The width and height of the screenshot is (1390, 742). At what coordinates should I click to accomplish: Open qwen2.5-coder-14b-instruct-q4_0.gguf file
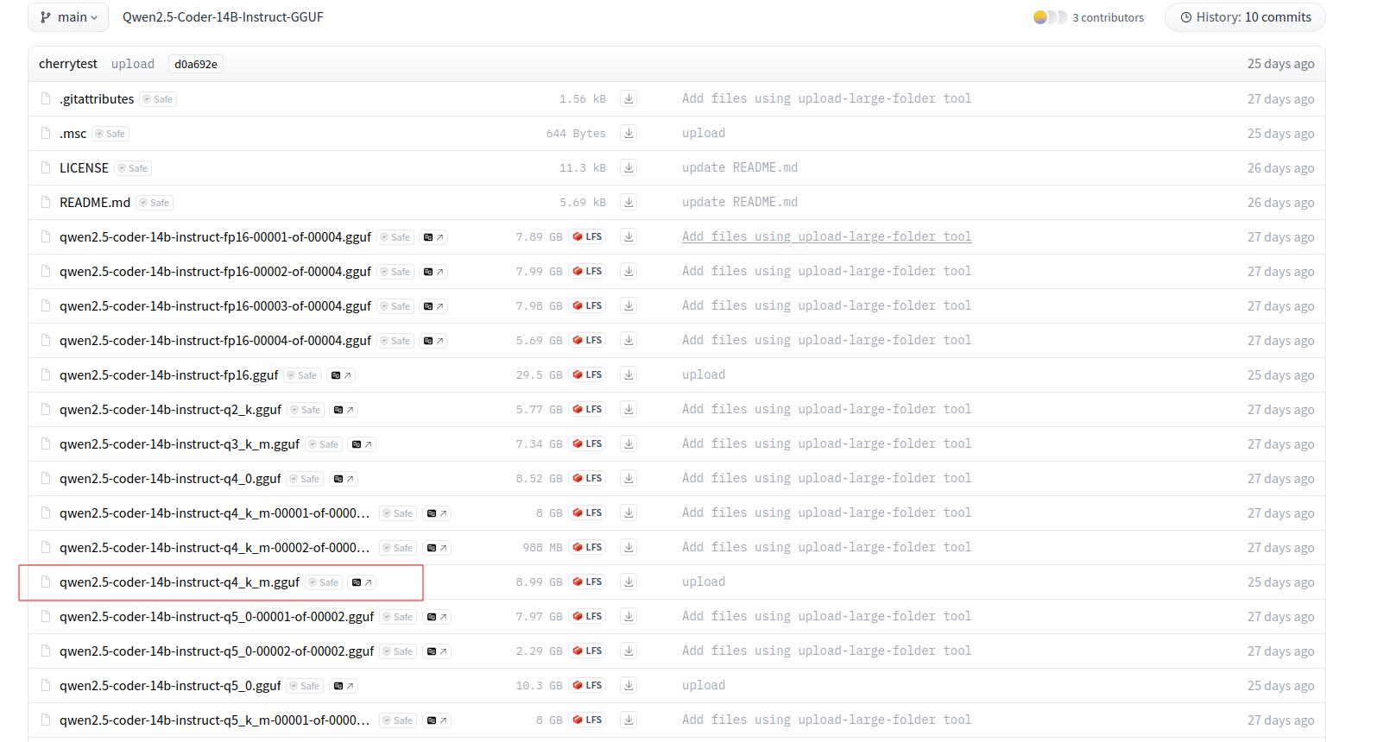[170, 478]
